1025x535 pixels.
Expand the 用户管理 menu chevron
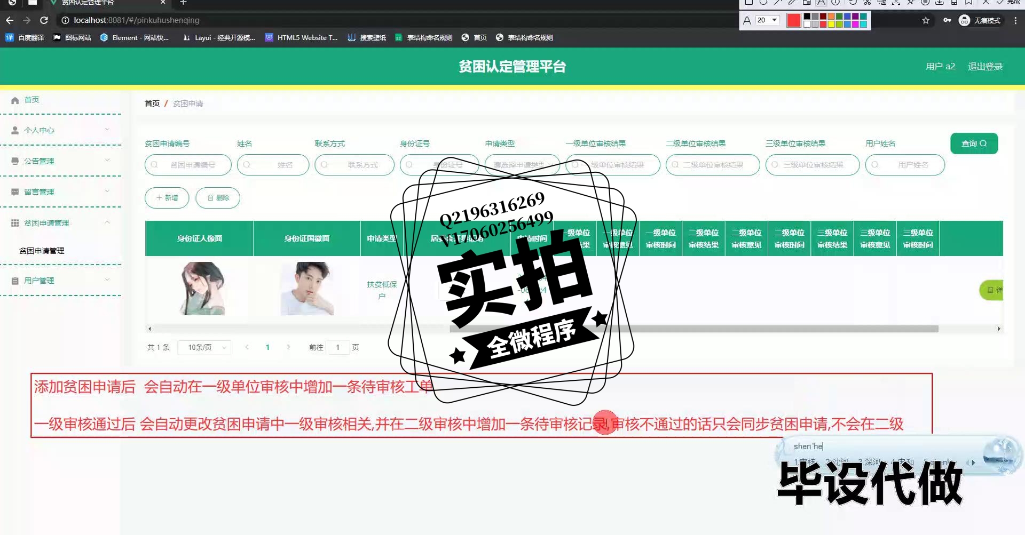pos(107,280)
